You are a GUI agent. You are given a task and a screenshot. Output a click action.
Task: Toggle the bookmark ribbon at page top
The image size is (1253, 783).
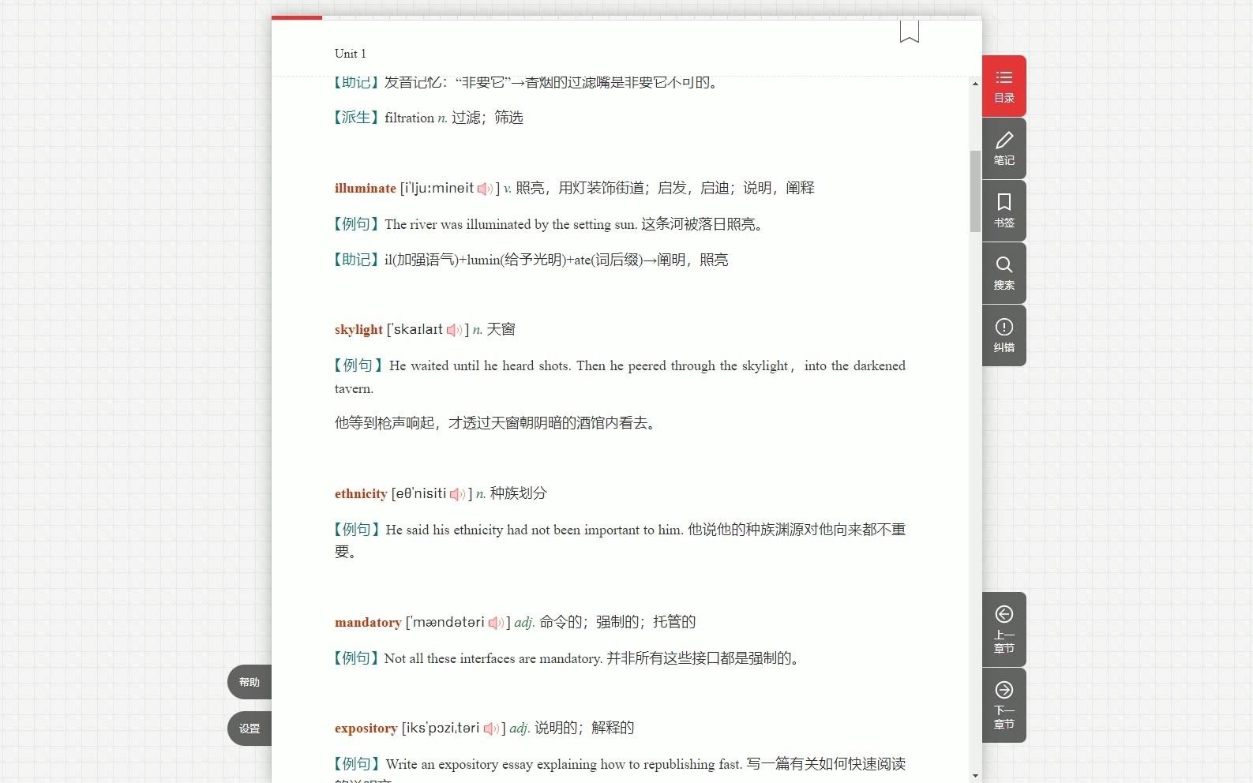pos(909,32)
